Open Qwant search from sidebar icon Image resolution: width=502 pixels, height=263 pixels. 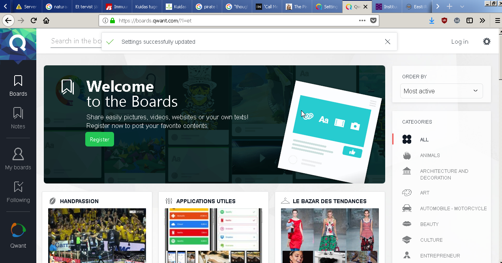click(x=18, y=235)
